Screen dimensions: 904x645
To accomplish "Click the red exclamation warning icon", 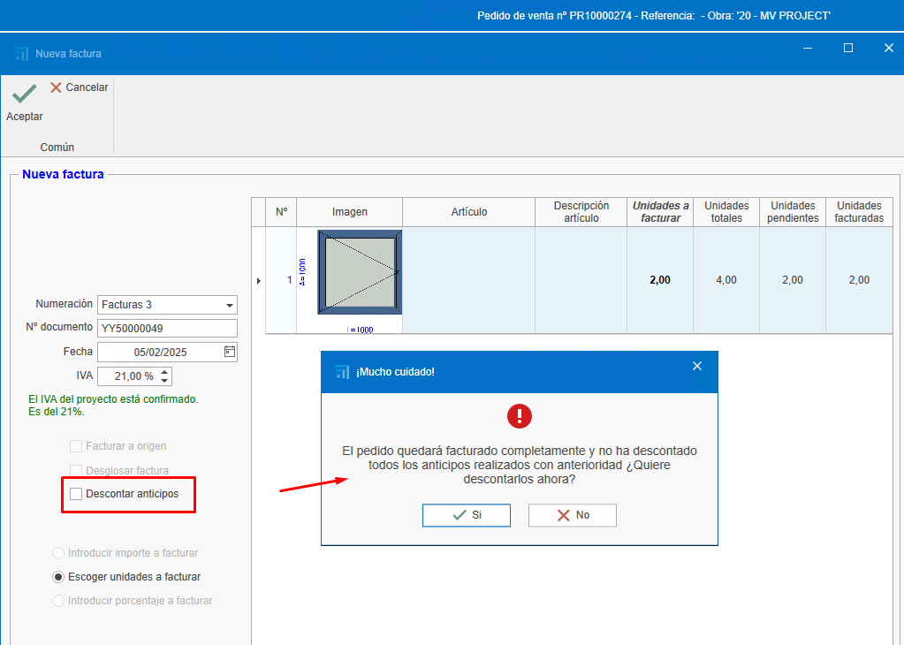I will point(520,416).
